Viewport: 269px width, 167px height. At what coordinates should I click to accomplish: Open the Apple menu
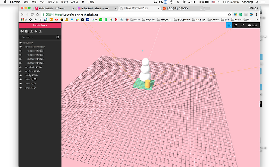(5, 2)
